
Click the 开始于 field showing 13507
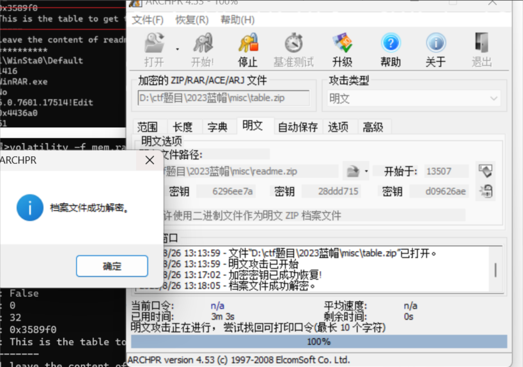pos(446,171)
